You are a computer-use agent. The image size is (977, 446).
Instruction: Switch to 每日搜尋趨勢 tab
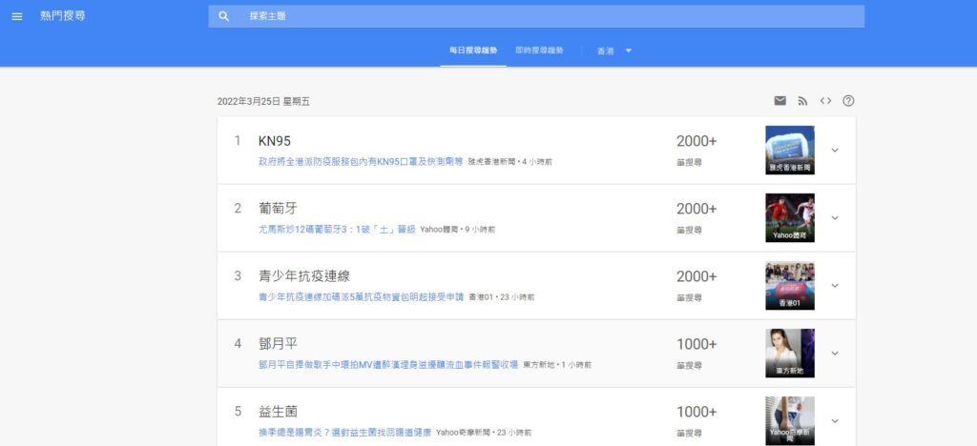pos(472,51)
